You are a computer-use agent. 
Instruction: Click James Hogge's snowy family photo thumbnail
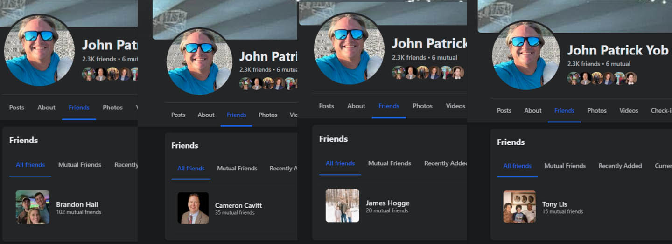pyautogui.click(x=342, y=205)
